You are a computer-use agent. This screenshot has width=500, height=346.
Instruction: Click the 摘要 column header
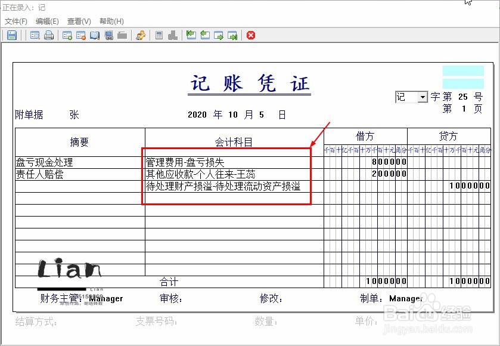(x=79, y=142)
